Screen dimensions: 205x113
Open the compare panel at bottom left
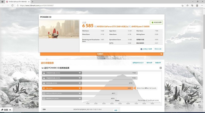click(6, 110)
